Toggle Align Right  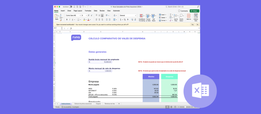click(x=102, y=20)
